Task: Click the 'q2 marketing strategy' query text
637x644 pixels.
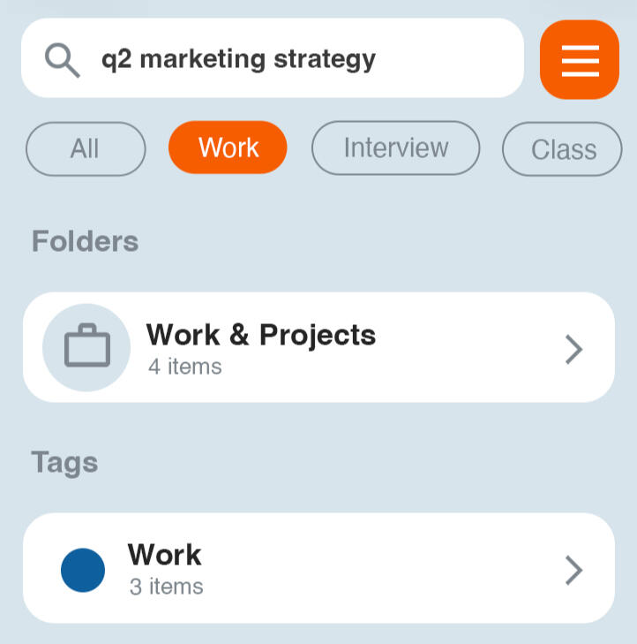Action: (238, 60)
